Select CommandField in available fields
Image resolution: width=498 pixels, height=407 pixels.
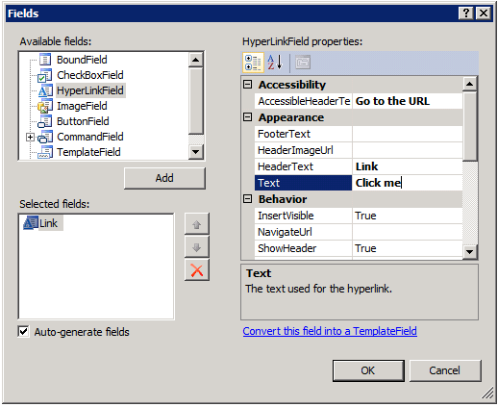[x=90, y=137]
